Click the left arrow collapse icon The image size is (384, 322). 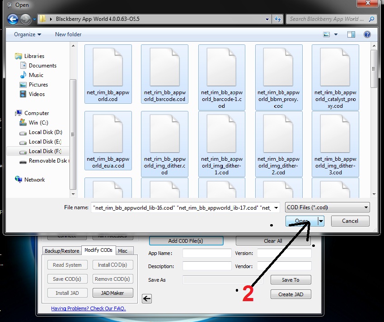coord(147,298)
